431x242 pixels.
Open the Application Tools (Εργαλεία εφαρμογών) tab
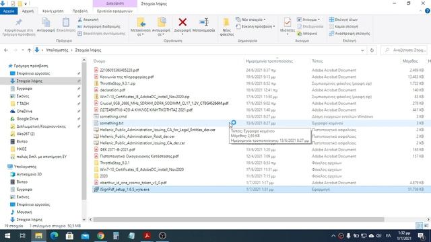[x=114, y=11]
